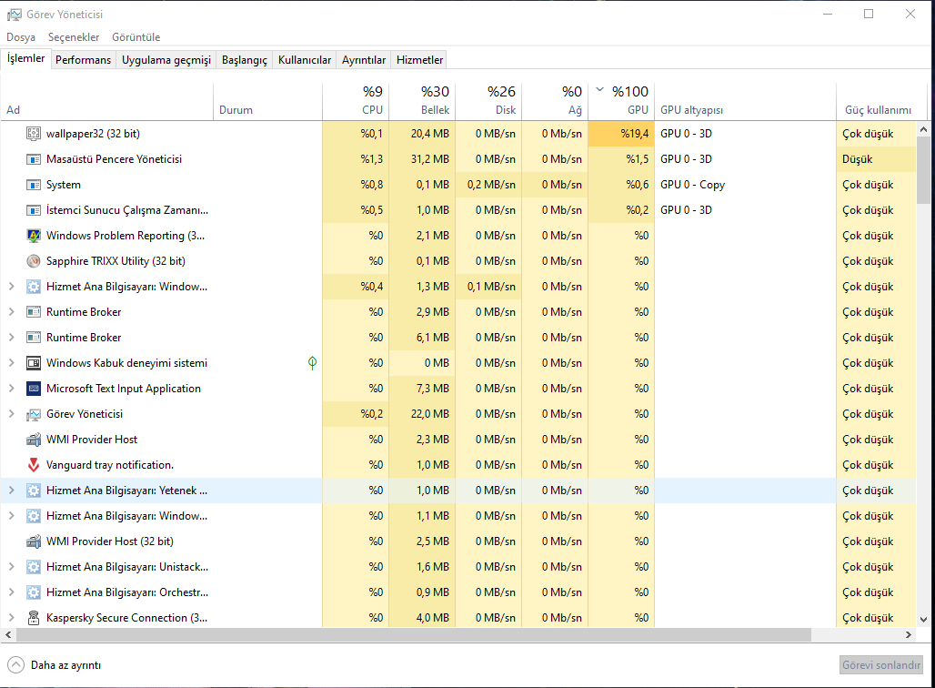
Task: Open the Seçenekler menu
Action: (x=74, y=37)
